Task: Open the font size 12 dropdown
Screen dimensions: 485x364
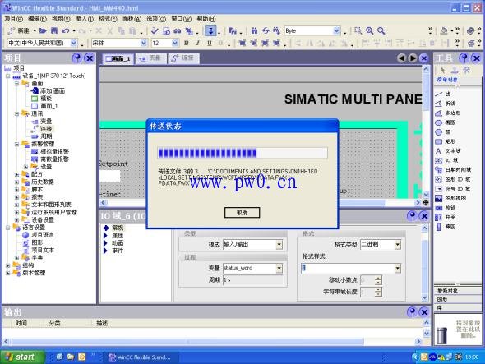Action: [x=175, y=43]
